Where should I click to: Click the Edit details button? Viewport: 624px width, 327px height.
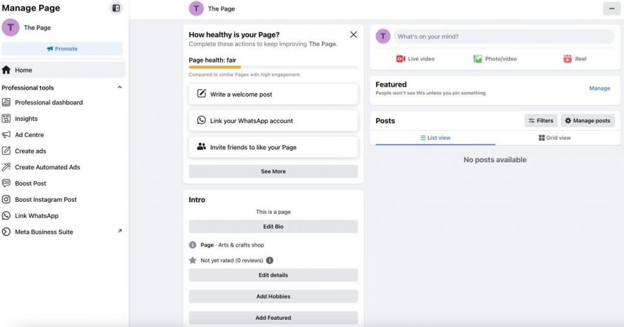click(x=273, y=275)
